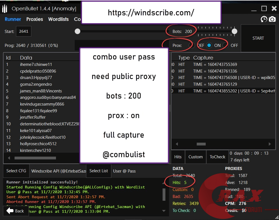This screenshot has width=279, height=220.
Task: Select the ON proxy mode radio button
Action: tap(209, 45)
